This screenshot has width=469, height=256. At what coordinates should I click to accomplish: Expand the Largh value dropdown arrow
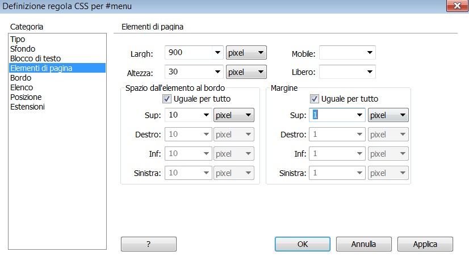(x=217, y=53)
